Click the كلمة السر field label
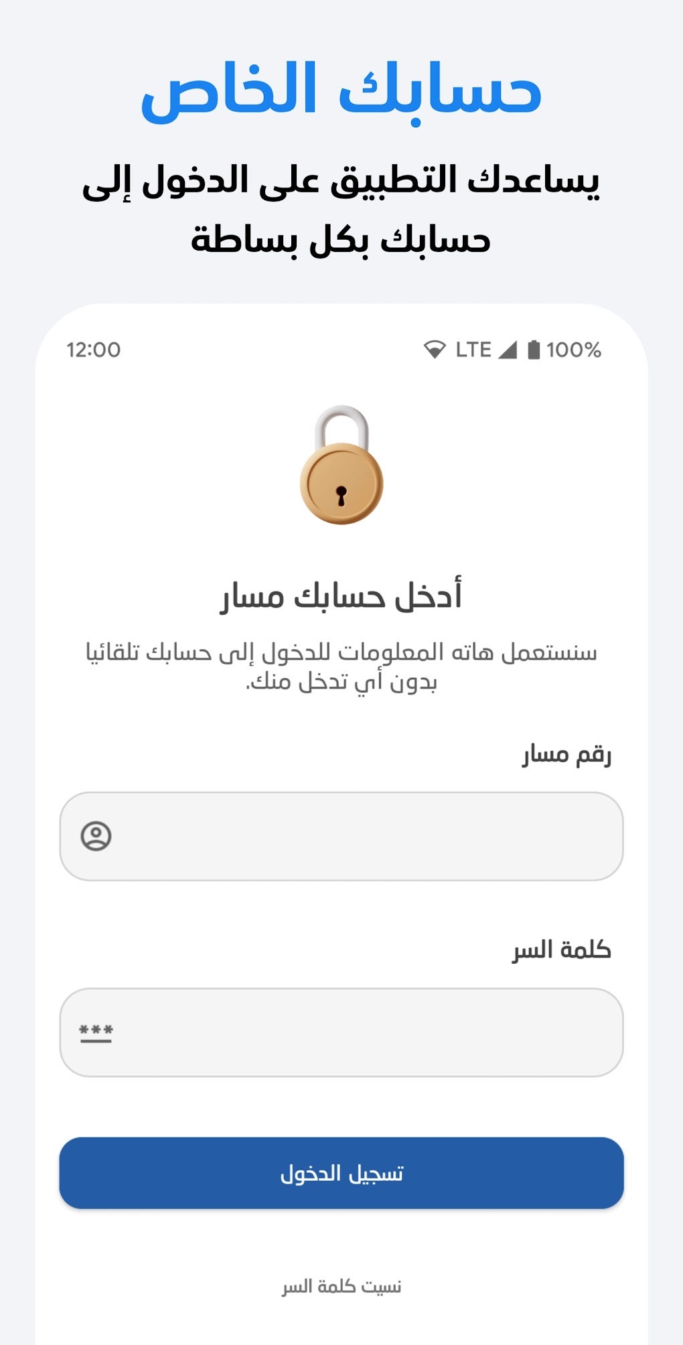This screenshot has height=1345, width=683. (x=562, y=950)
